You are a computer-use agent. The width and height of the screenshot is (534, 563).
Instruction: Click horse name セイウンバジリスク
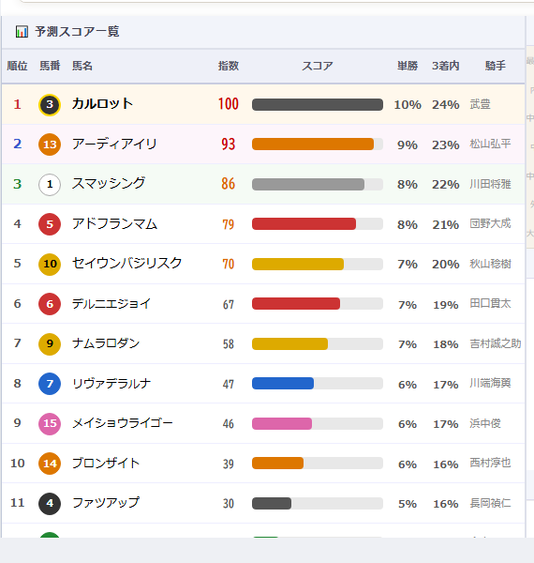126,264
